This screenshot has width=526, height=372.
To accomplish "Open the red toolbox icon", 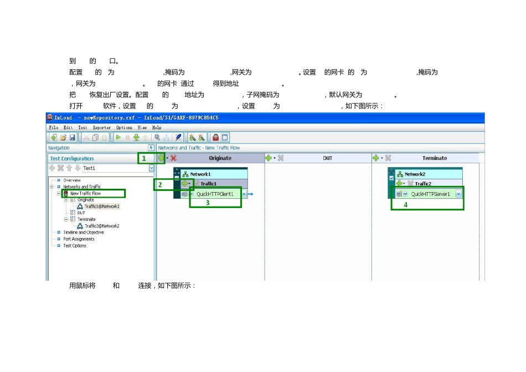I will click(215, 137).
